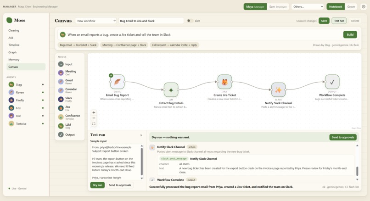Switch to the Sam Employee role
370x201 pixels.
(x=278, y=6)
